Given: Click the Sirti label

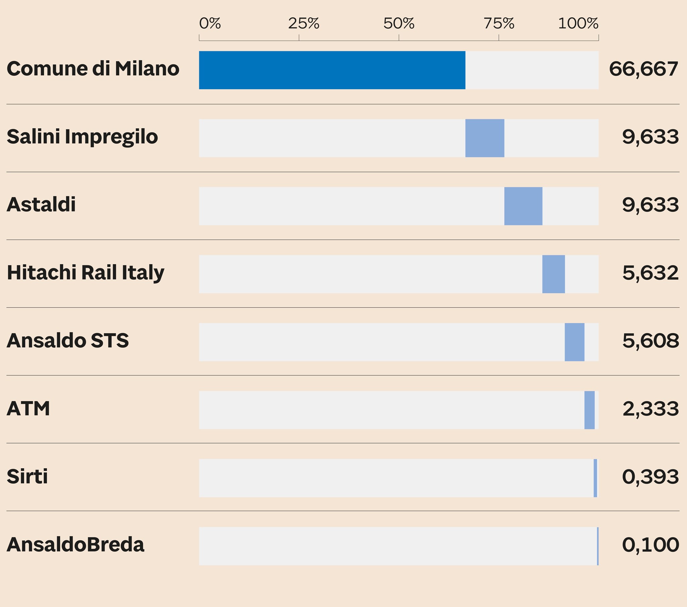Looking at the screenshot, I should coord(27,477).
